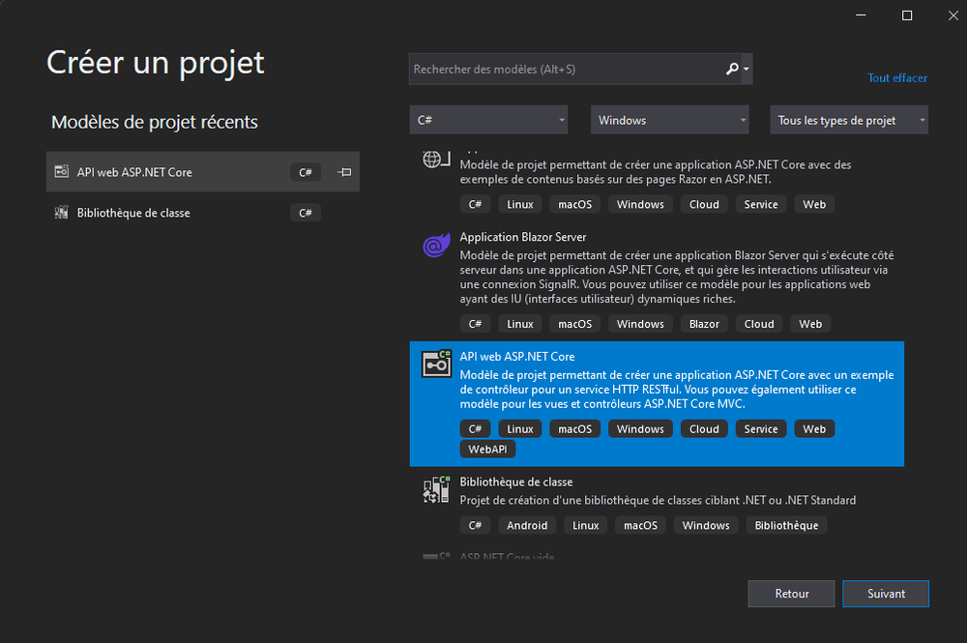Open the search options arrow beside the magnifier

pos(746,69)
